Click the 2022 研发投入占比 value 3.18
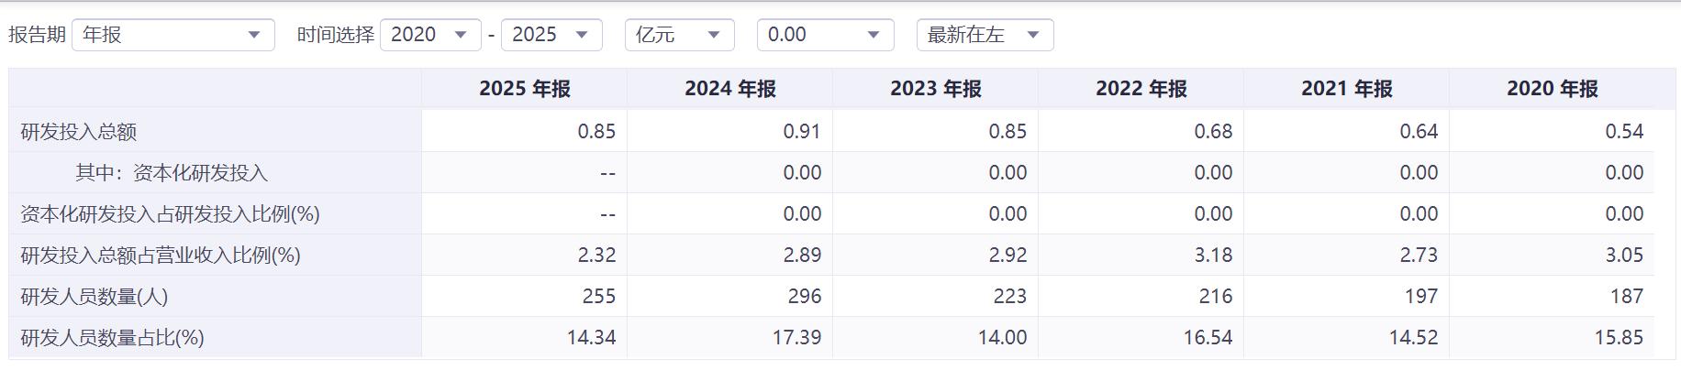 click(1213, 256)
